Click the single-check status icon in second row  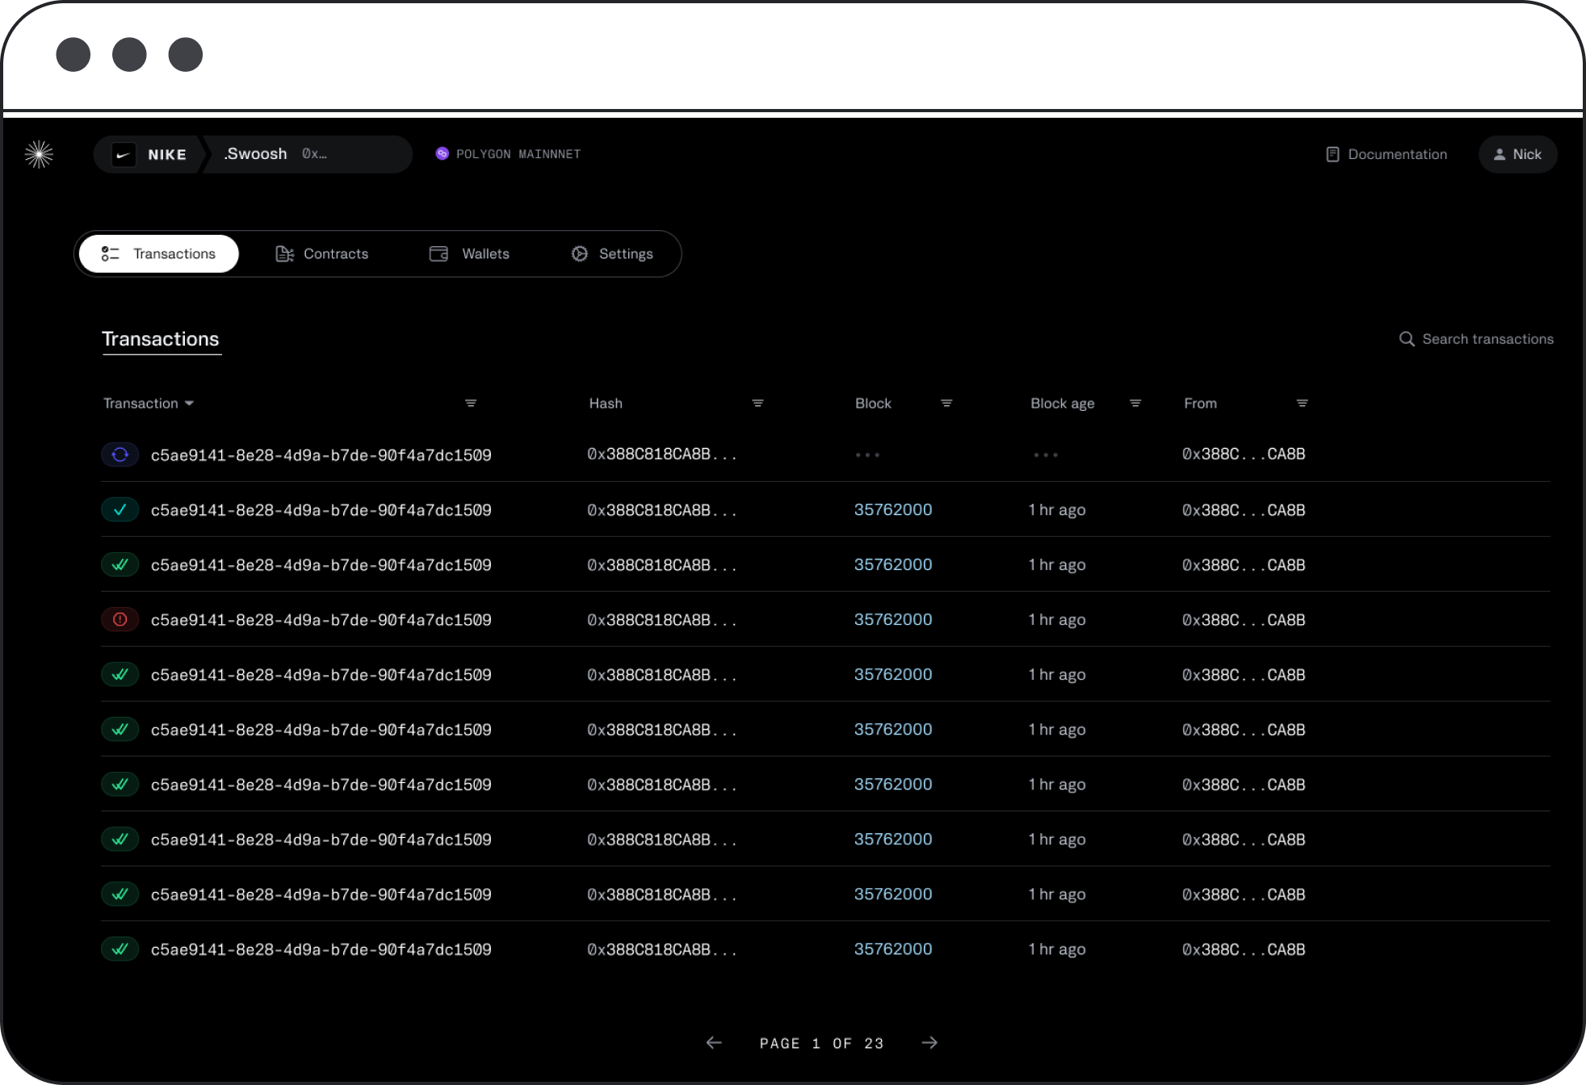coord(120,509)
